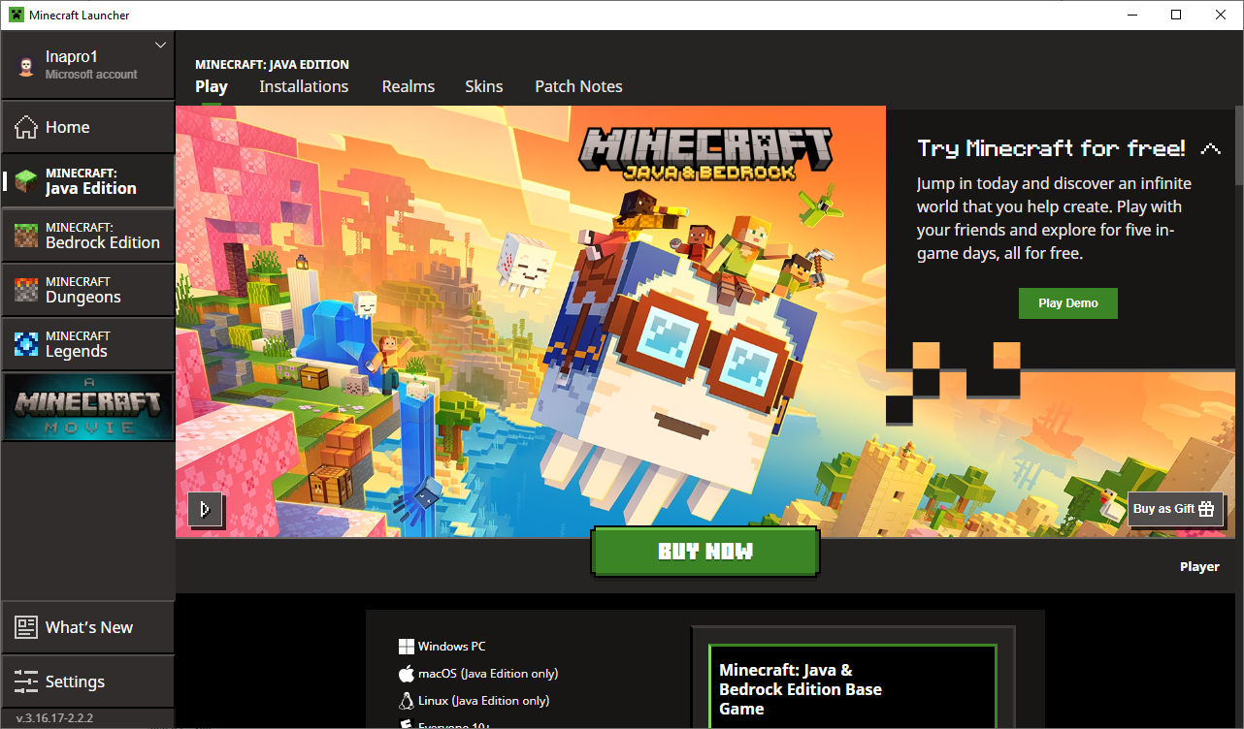Image resolution: width=1244 pixels, height=729 pixels.
Task: Open the What's New section
Action: 87,627
